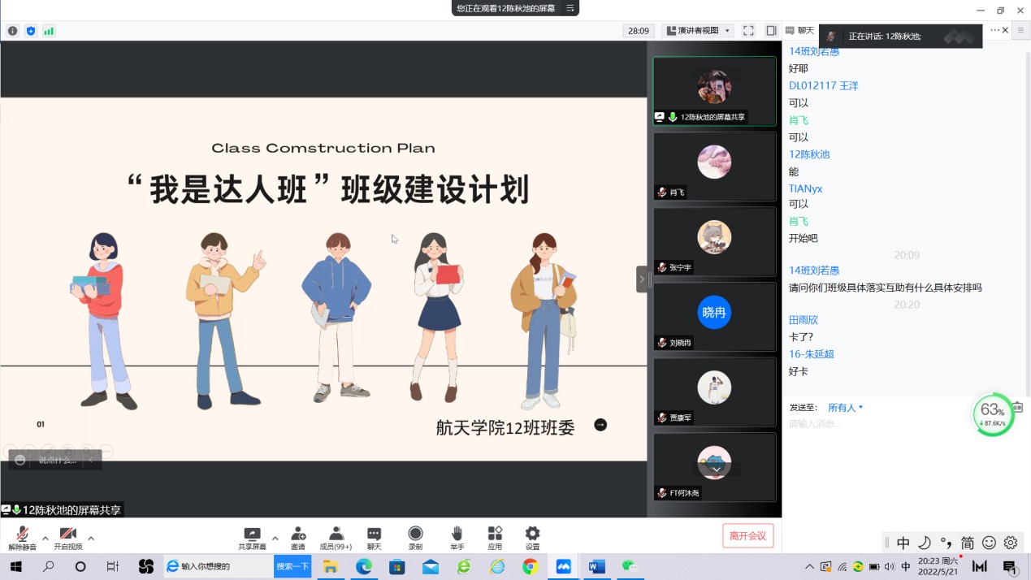Toggle the side panel layout icon
This screenshot has height=580, width=1031.
pyautogui.click(x=771, y=31)
